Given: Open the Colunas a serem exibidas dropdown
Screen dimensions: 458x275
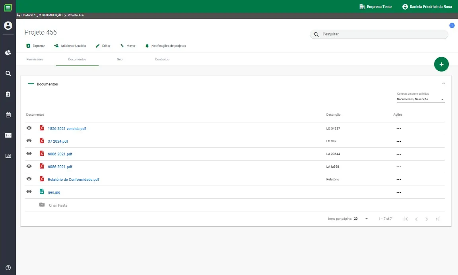Looking at the screenshot, I should 421,99.
